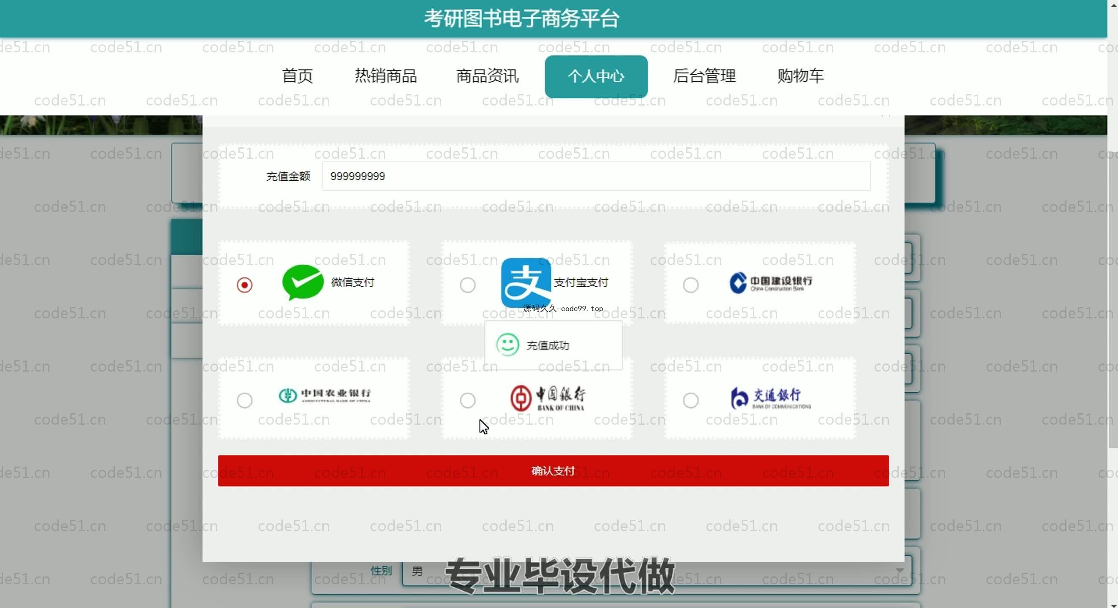Click the China Construction Bank logo
The height and width of the screenshot is (608, 1118).
tap(771, 283)
